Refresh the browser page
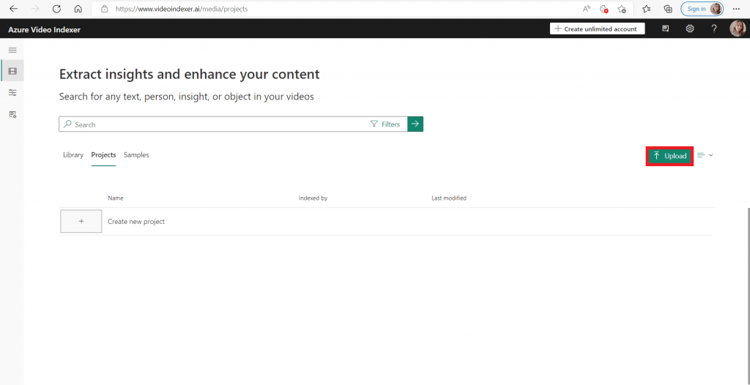Image resolution: width=750 pixels, height=385 pixels. point(56,9)
